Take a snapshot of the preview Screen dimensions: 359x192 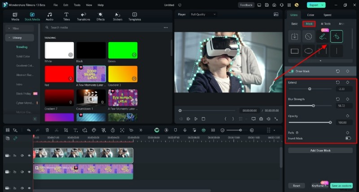261,119
